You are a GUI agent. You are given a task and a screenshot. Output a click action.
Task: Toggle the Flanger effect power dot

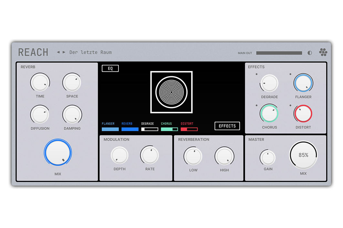click(290, 74)
